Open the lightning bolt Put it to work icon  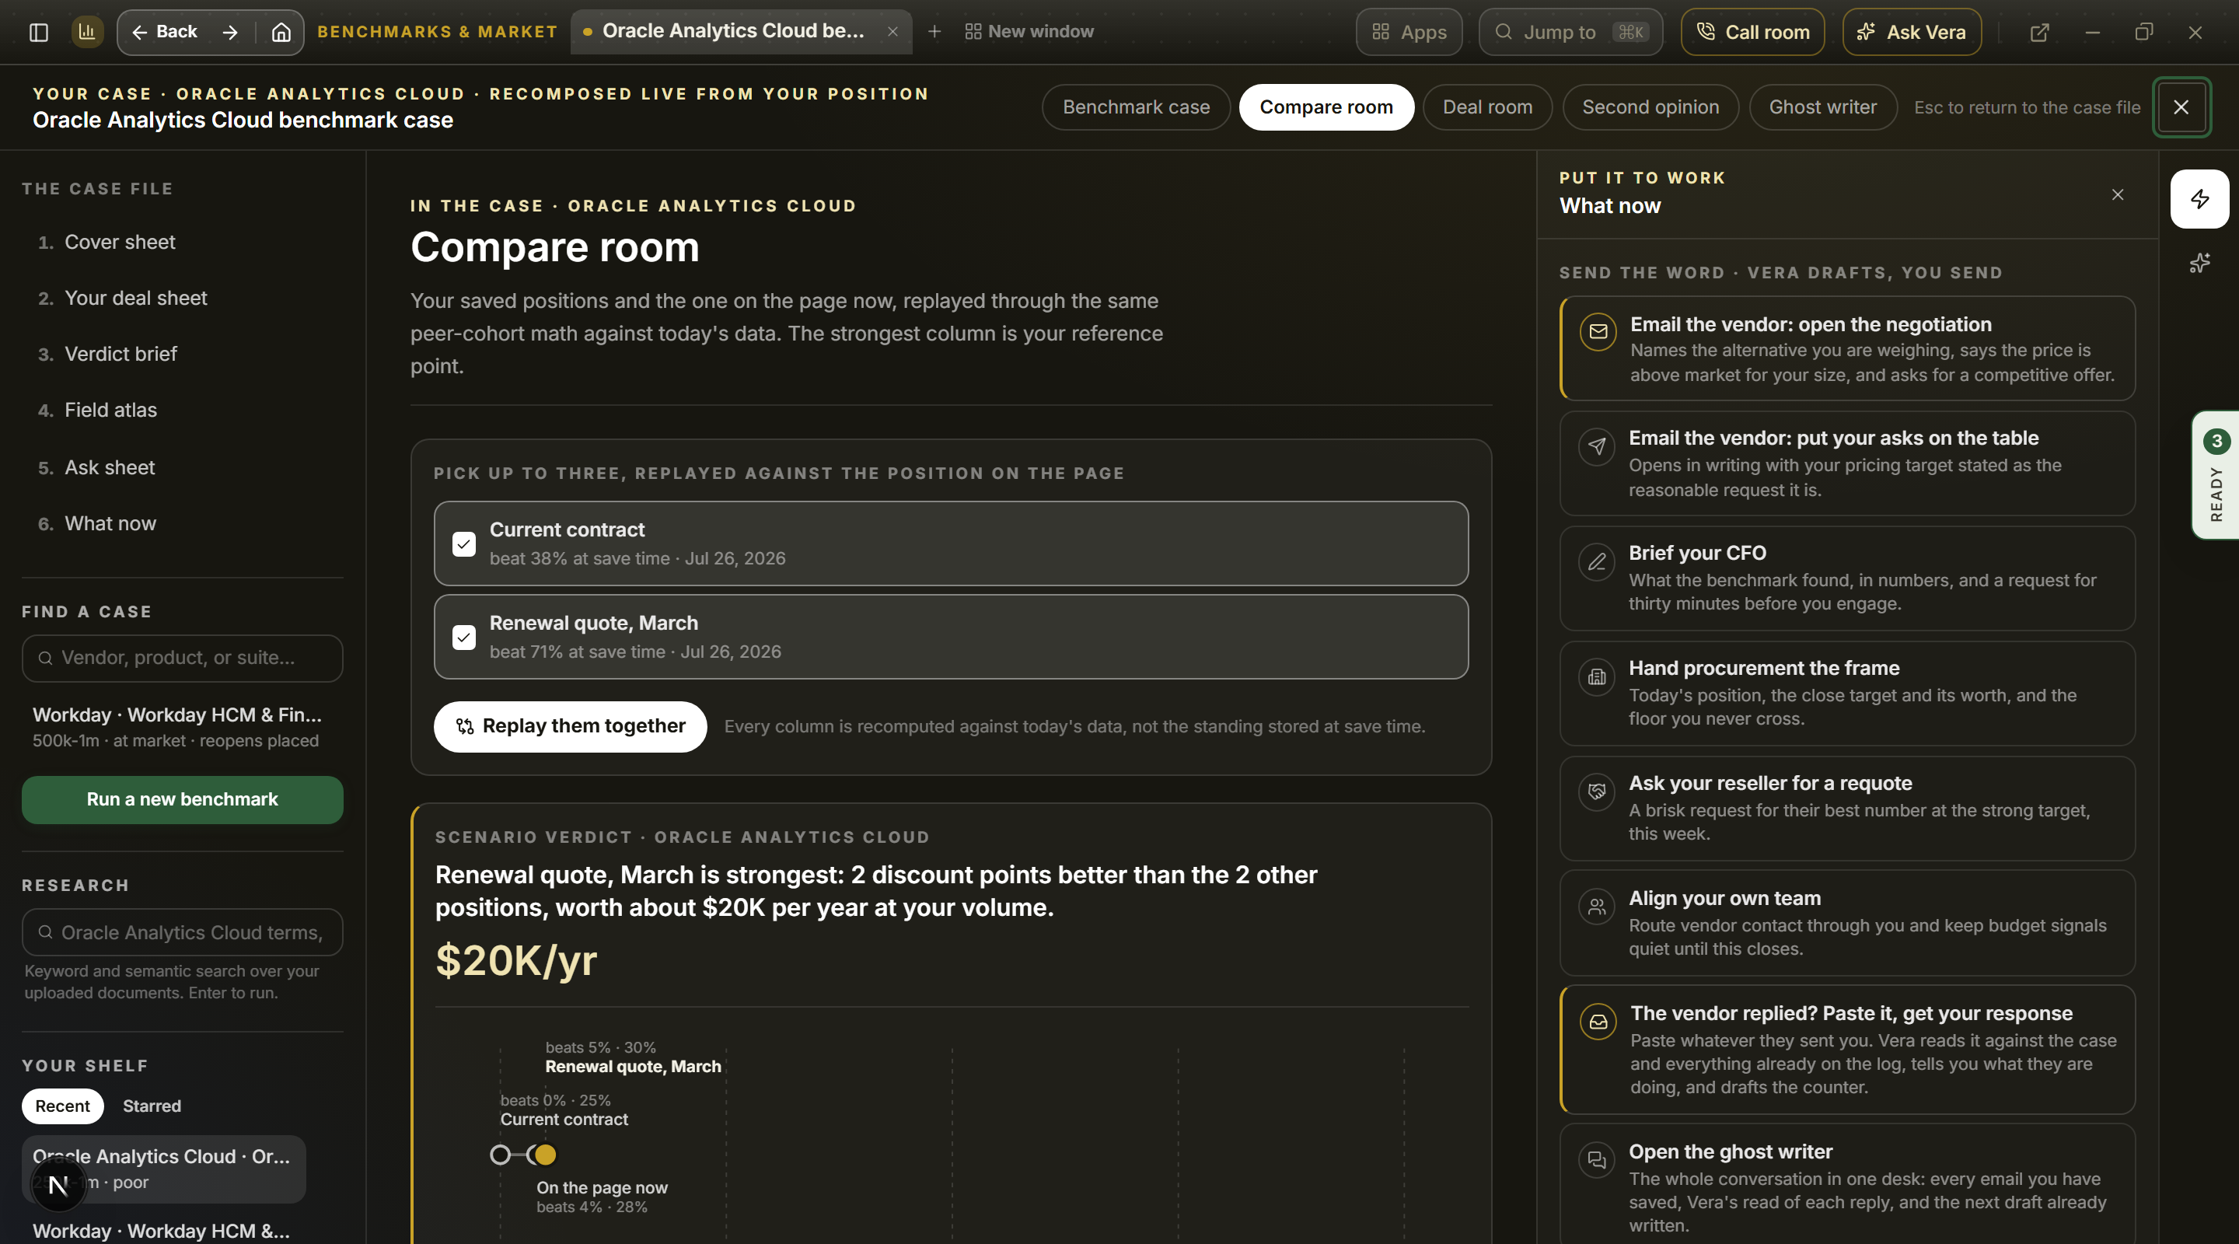click(2200, 199)
